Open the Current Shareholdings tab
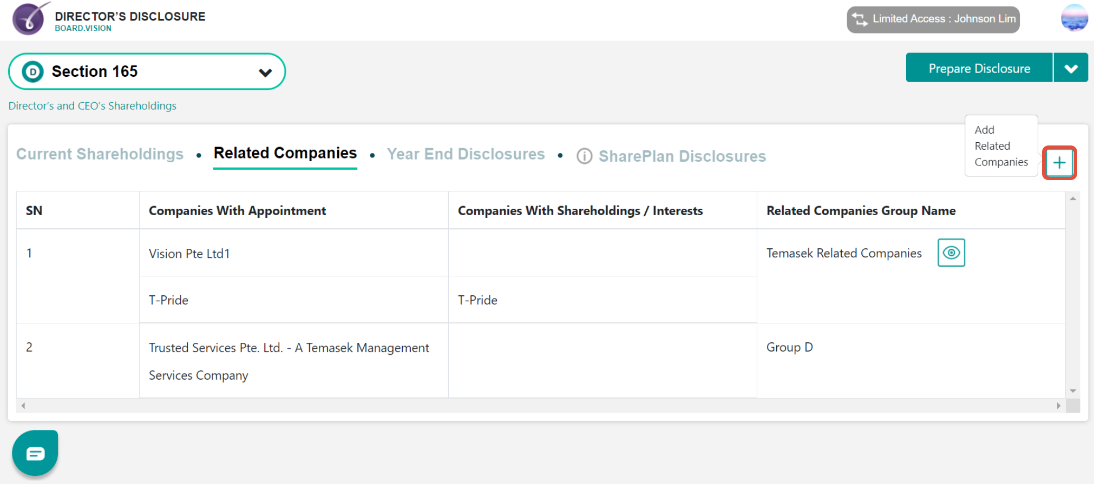Viewport: 1094px width, 484px height. click(x=100, y=154)
